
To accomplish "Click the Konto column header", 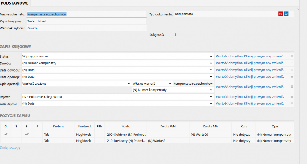I will 126,126.
